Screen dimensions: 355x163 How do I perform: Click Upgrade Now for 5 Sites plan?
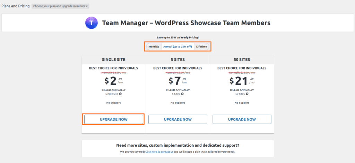(x=178, y=119)
